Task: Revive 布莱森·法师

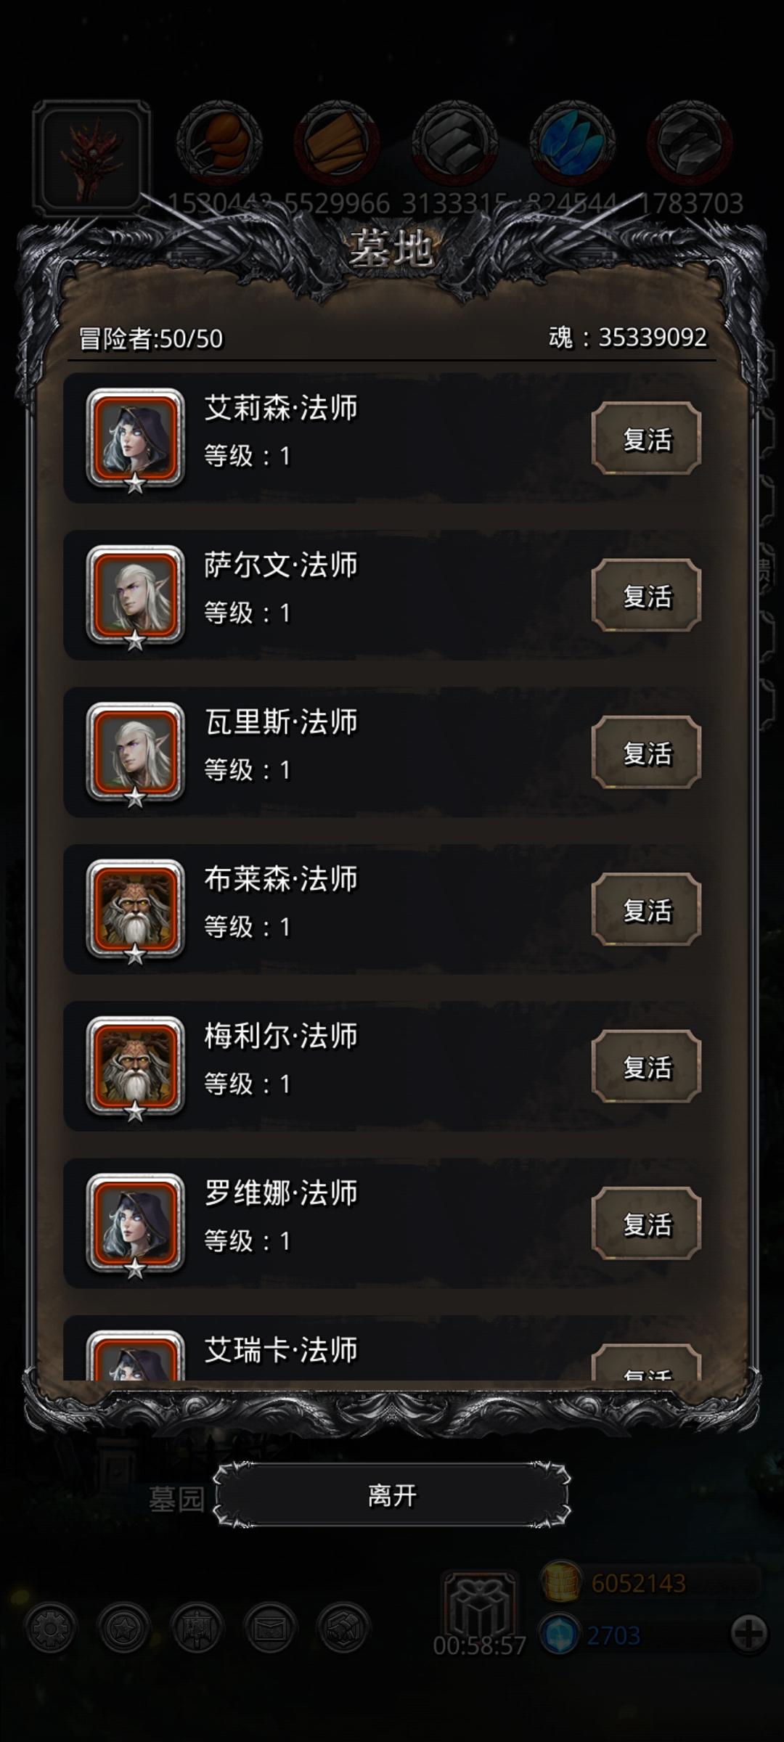Action: click(x=646, y=909)
